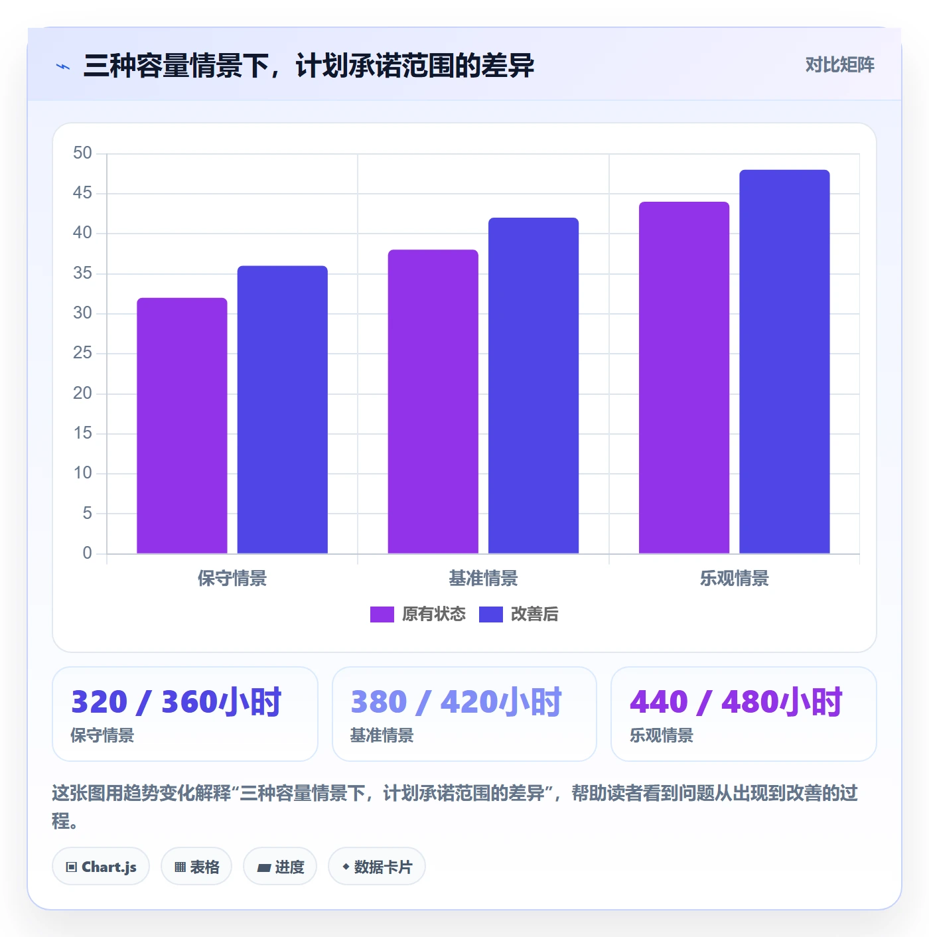Select the purple 基准情景 bar
Image resolution: width=929 pixels, height=937 pixels.
[433, 401]
